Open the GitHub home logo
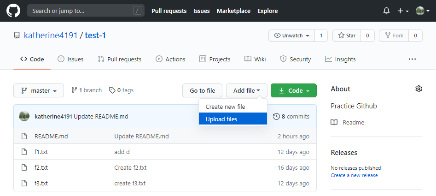Screen dimensions: 436x196 (x=13, y=11)
